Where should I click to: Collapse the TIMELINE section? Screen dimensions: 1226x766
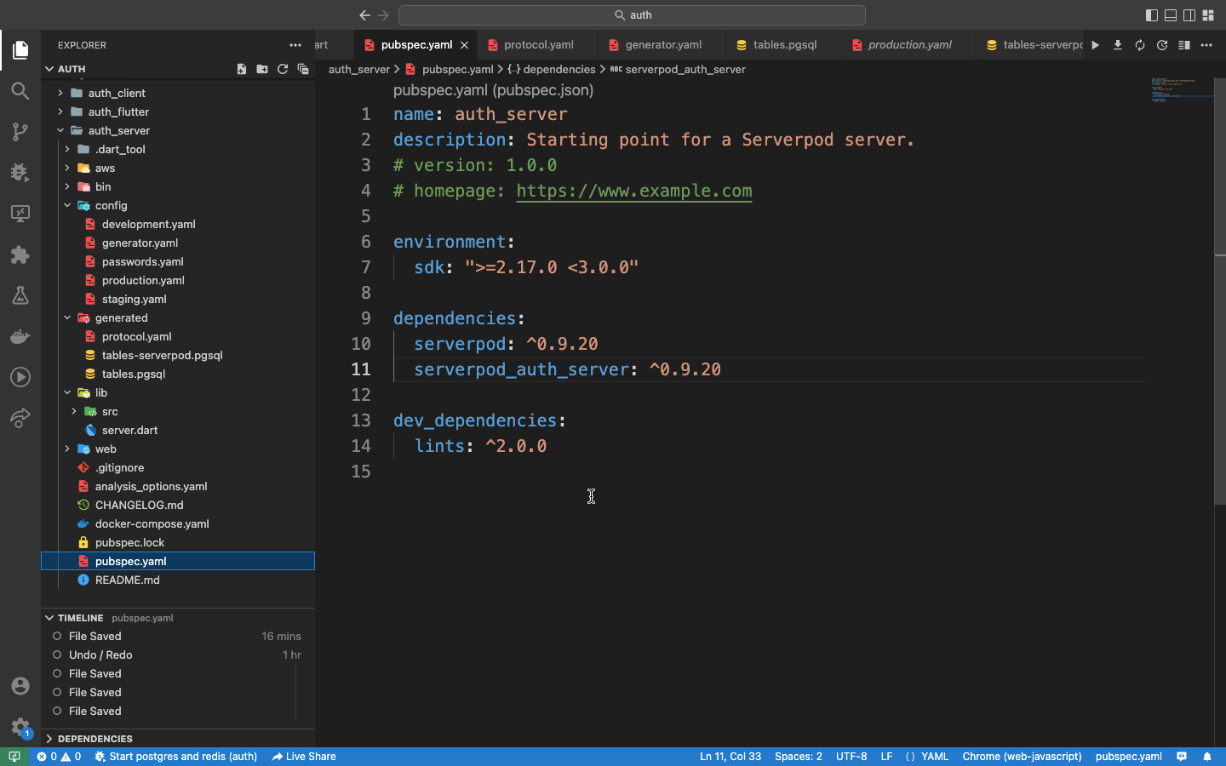(178, 618)
